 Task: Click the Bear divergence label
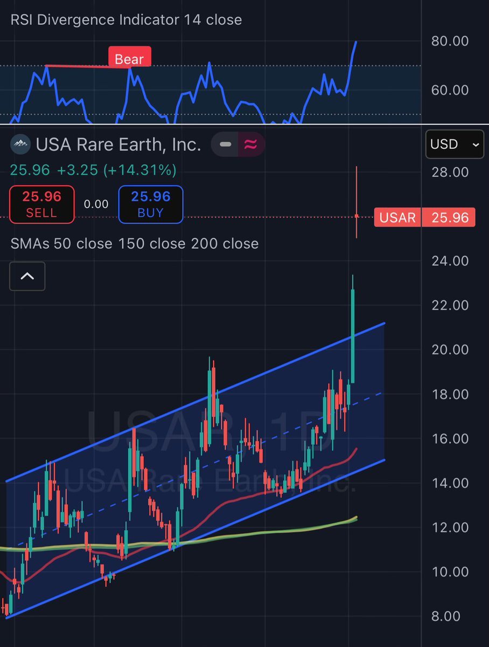[130, 59]
